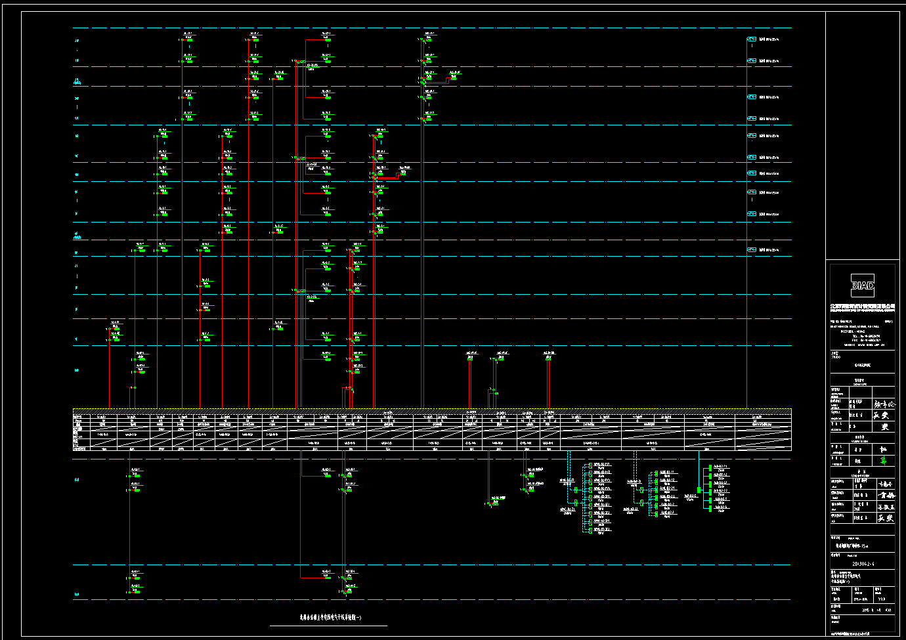Viewport: 906px width, 640px height.
Task: Select the topmost floor symbol in far-right column
Action: tap(752, 39)
